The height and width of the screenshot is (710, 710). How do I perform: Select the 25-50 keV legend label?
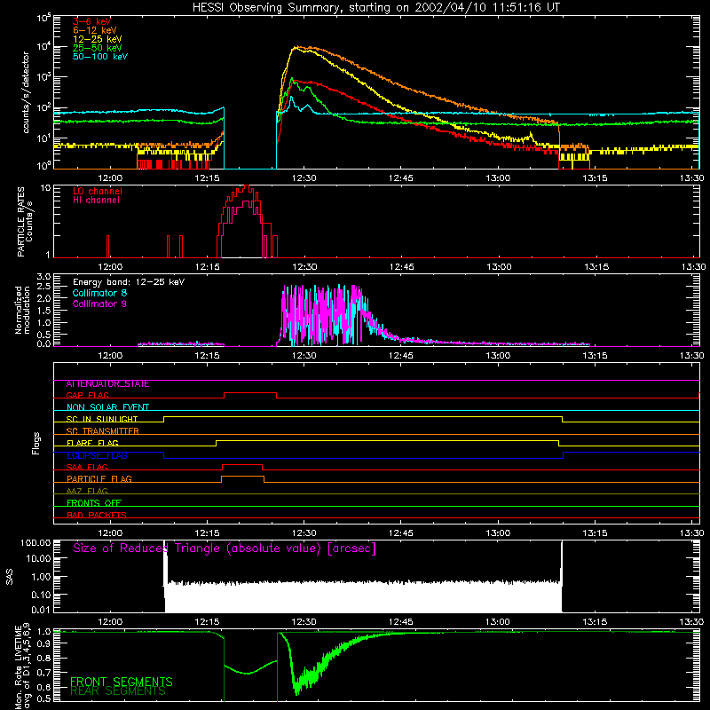coord(98,48)
